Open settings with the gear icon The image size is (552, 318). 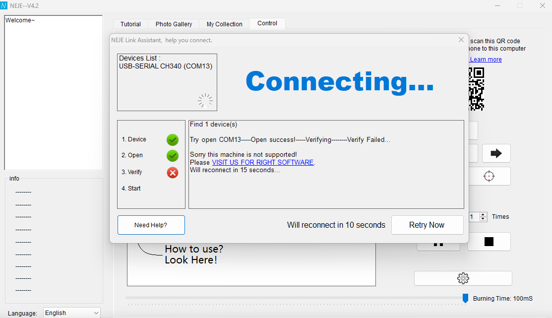click(x=463, y=278)
